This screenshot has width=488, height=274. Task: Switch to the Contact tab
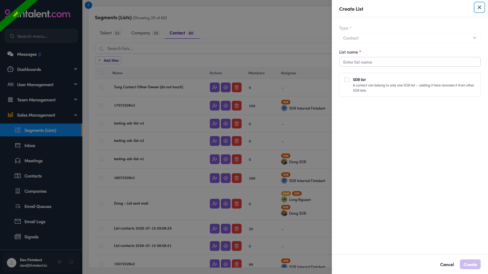(x=182, y=33)
